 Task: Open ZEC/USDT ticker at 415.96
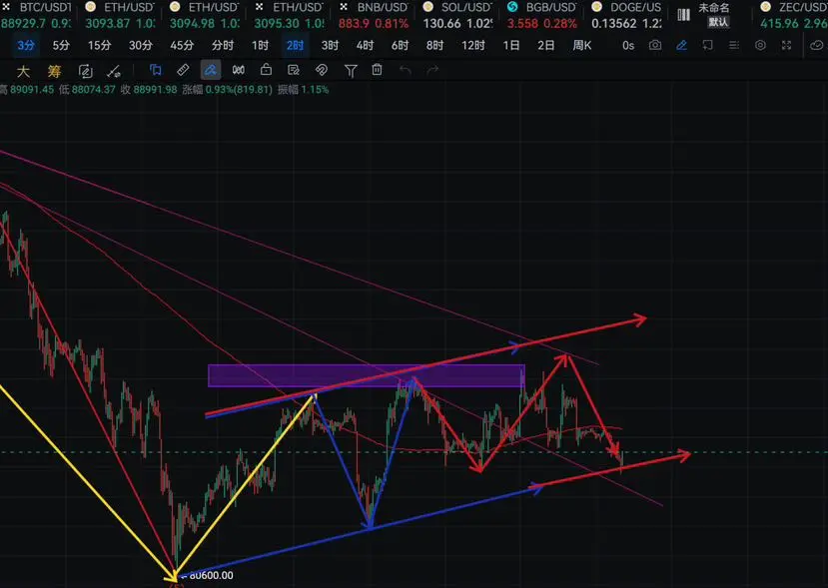tap(794, 15)
